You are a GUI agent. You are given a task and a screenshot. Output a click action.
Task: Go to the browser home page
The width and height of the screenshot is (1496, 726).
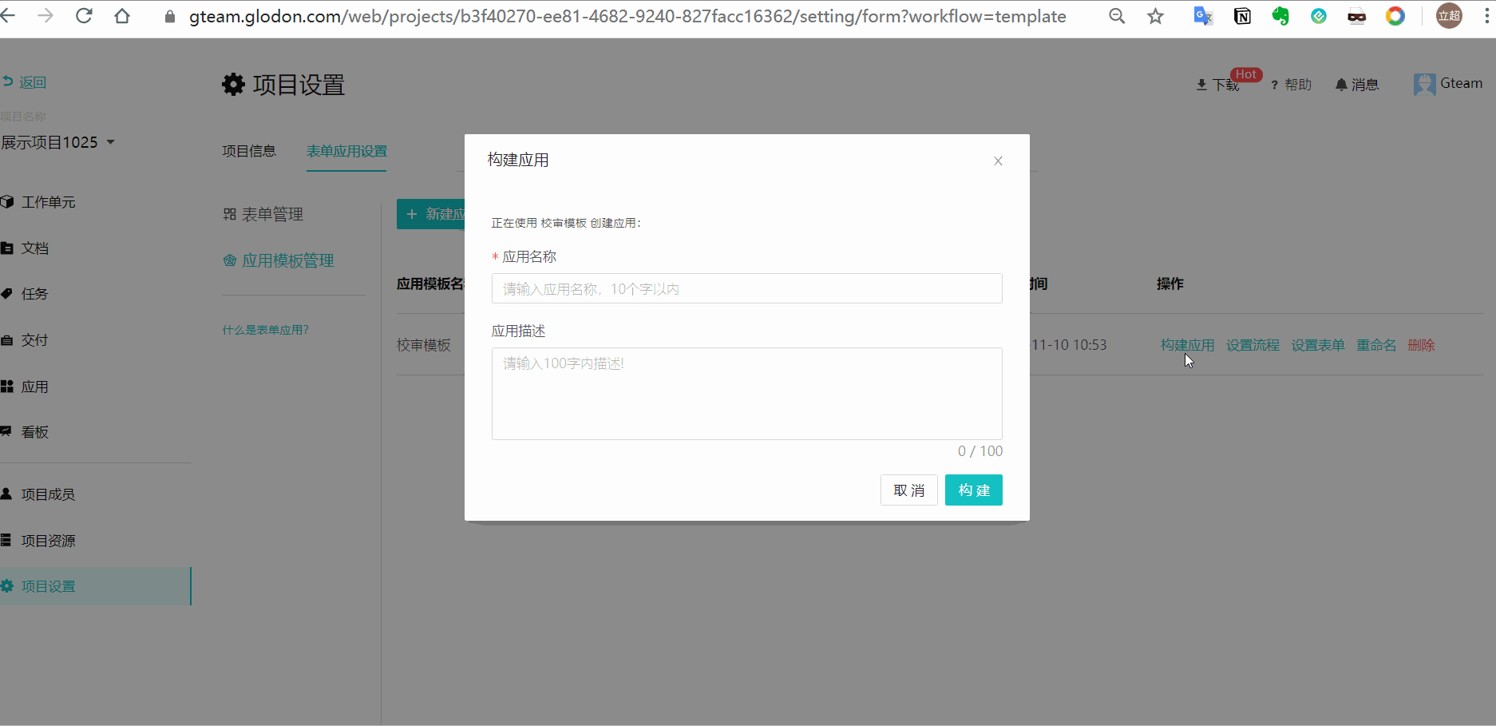click(x=122, y=16)
